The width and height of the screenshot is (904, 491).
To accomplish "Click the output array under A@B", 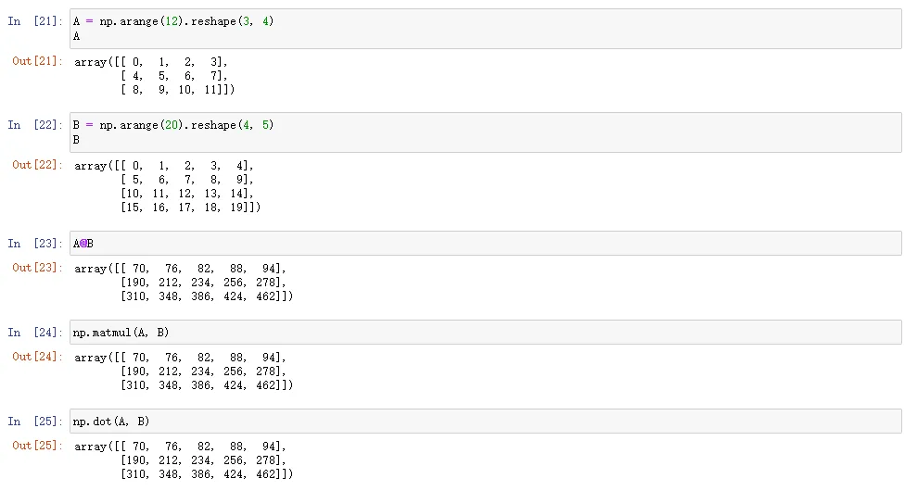I will 184,283.
